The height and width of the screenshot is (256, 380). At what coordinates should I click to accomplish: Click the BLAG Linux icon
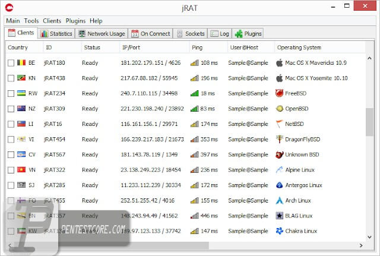point(280,216)
